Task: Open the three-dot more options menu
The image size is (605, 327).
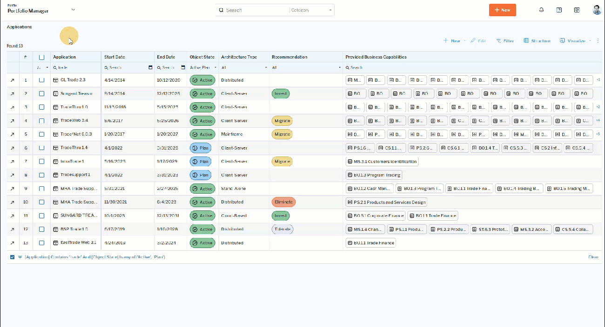Action: click(598, 41)
